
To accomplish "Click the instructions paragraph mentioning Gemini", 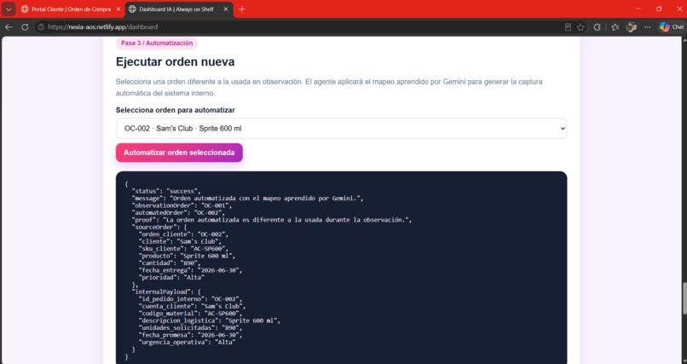I will click(x=329, y=88).
